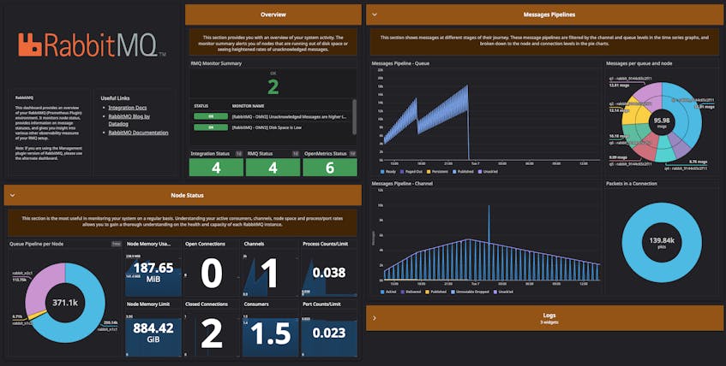Click the Channels widget value 1
The height and width of the screenshot is (366, 726).
tap(269, 273)
